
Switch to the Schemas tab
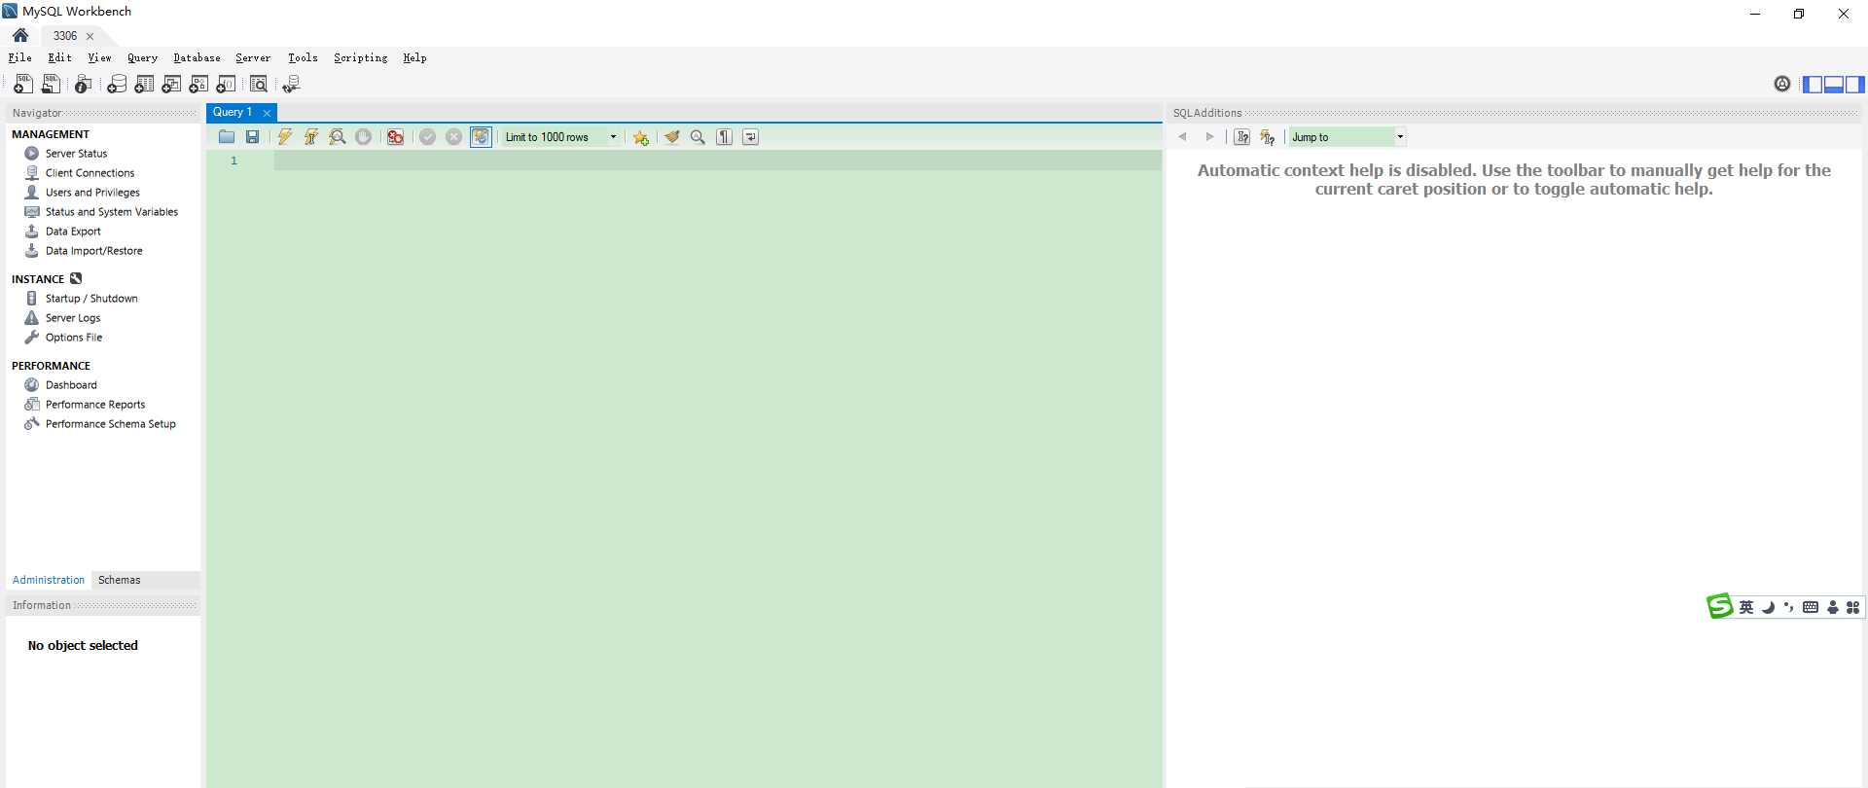[120, 580]
